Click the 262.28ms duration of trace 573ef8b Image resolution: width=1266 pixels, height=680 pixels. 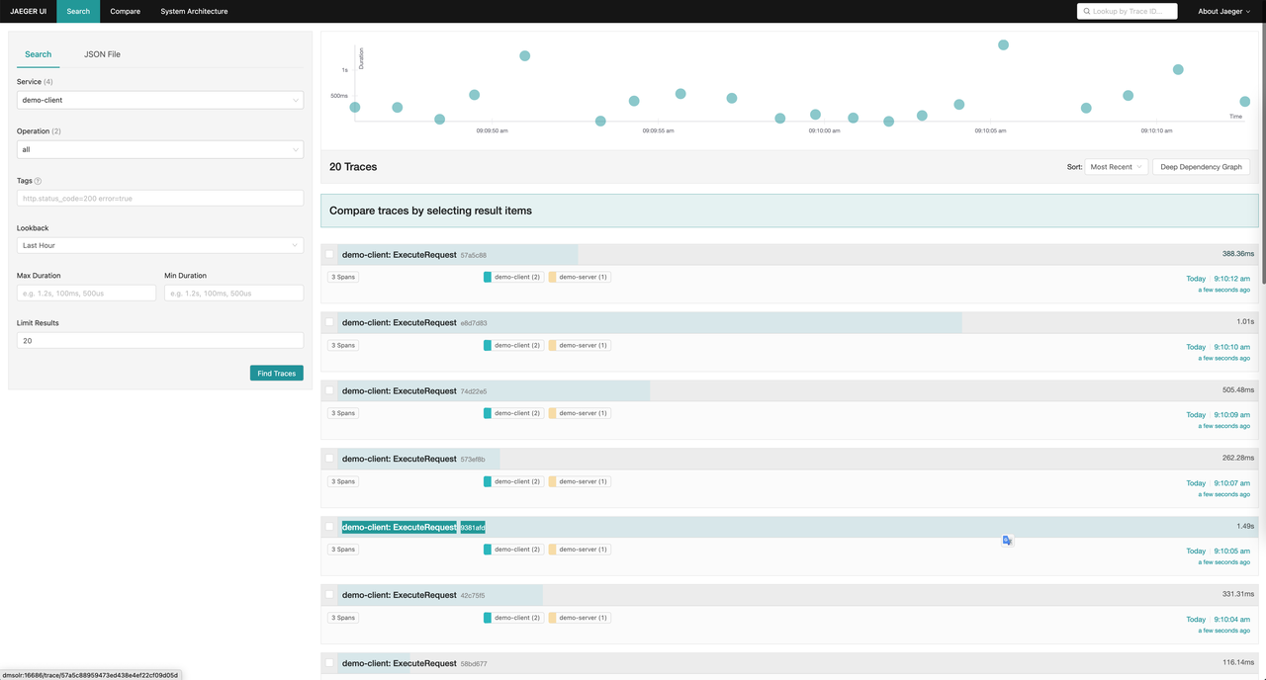(1237, 459)
